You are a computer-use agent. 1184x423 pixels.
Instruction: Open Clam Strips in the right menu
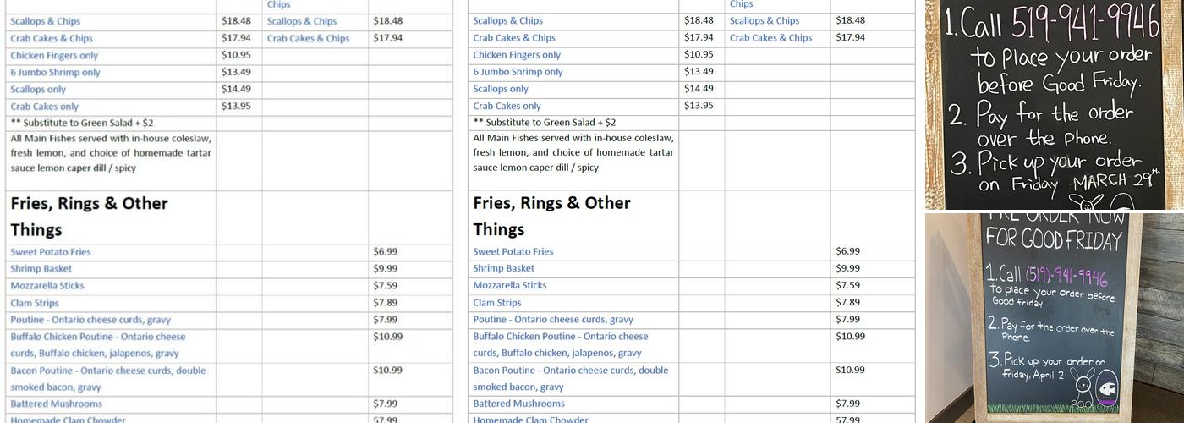497,303
